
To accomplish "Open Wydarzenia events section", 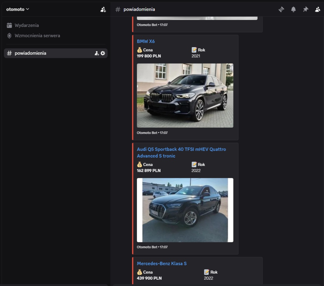I will 27,25.
